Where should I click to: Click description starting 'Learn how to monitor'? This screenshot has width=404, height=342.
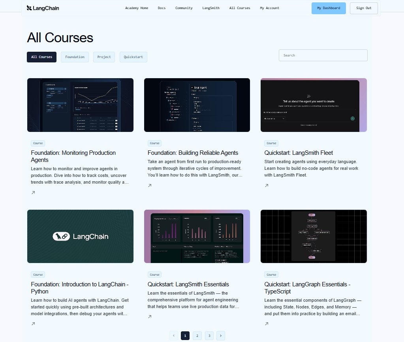coord(80,175)
